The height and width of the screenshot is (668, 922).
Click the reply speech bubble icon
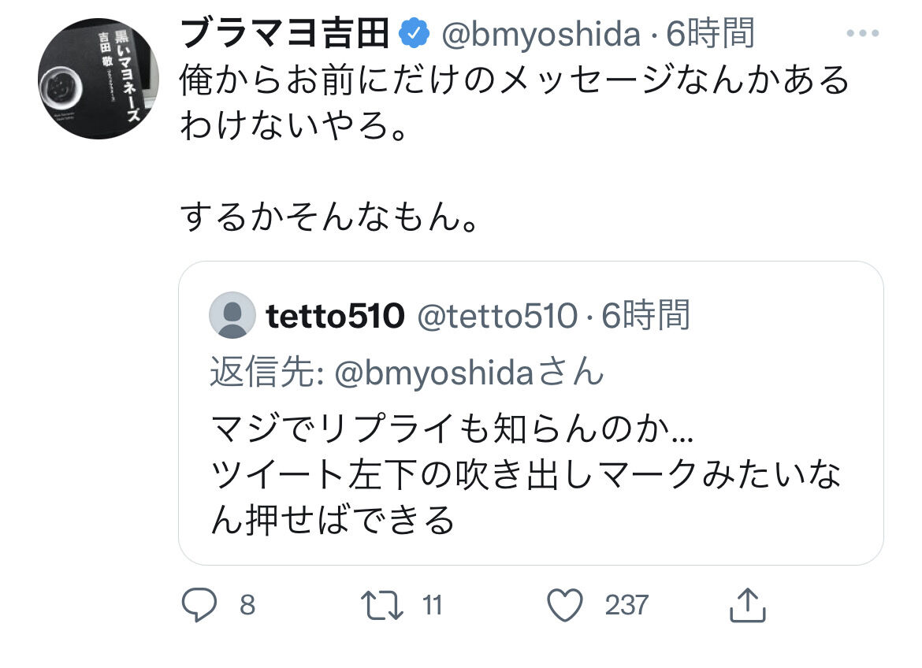(x=199, y=606)
